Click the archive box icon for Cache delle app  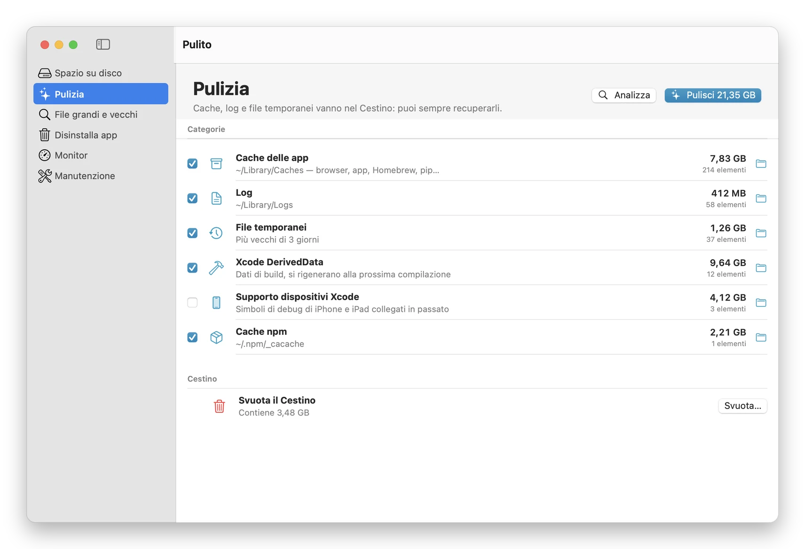216,163
